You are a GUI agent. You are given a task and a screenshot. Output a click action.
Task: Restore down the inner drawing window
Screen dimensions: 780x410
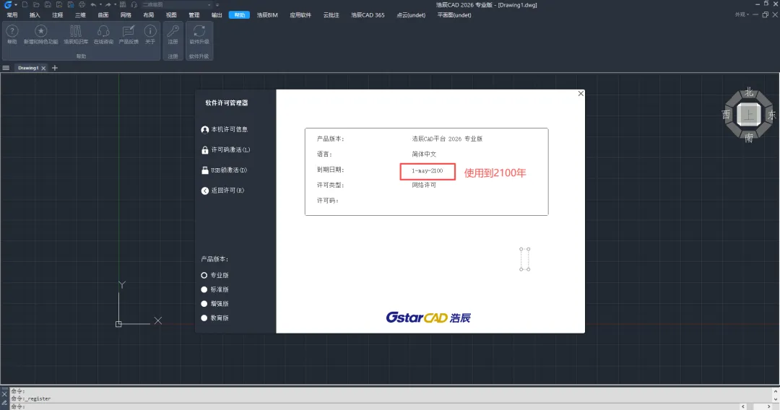click(x=765, y=15)
